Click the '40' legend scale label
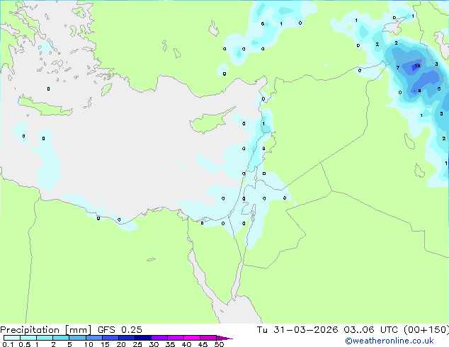The width and height of the screenshot is (449, 347). (186, 344)
